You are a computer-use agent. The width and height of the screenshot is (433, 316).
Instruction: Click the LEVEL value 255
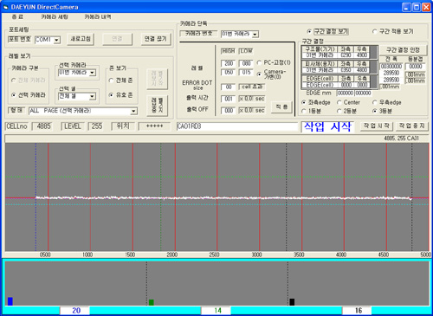click(96, 126)
